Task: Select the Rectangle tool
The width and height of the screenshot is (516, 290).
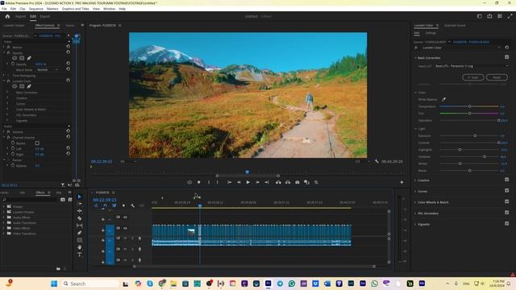Action: 80,240
